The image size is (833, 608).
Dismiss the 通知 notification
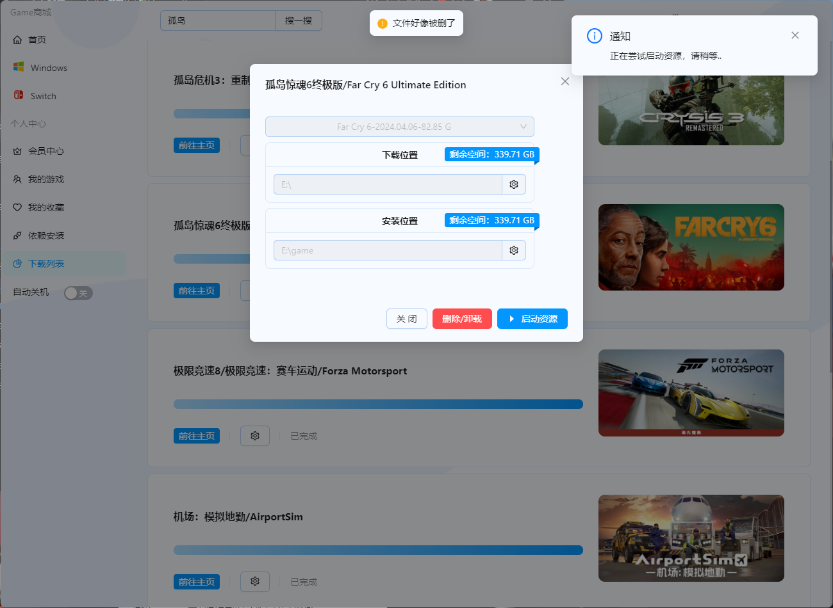(x=795, y=35)
